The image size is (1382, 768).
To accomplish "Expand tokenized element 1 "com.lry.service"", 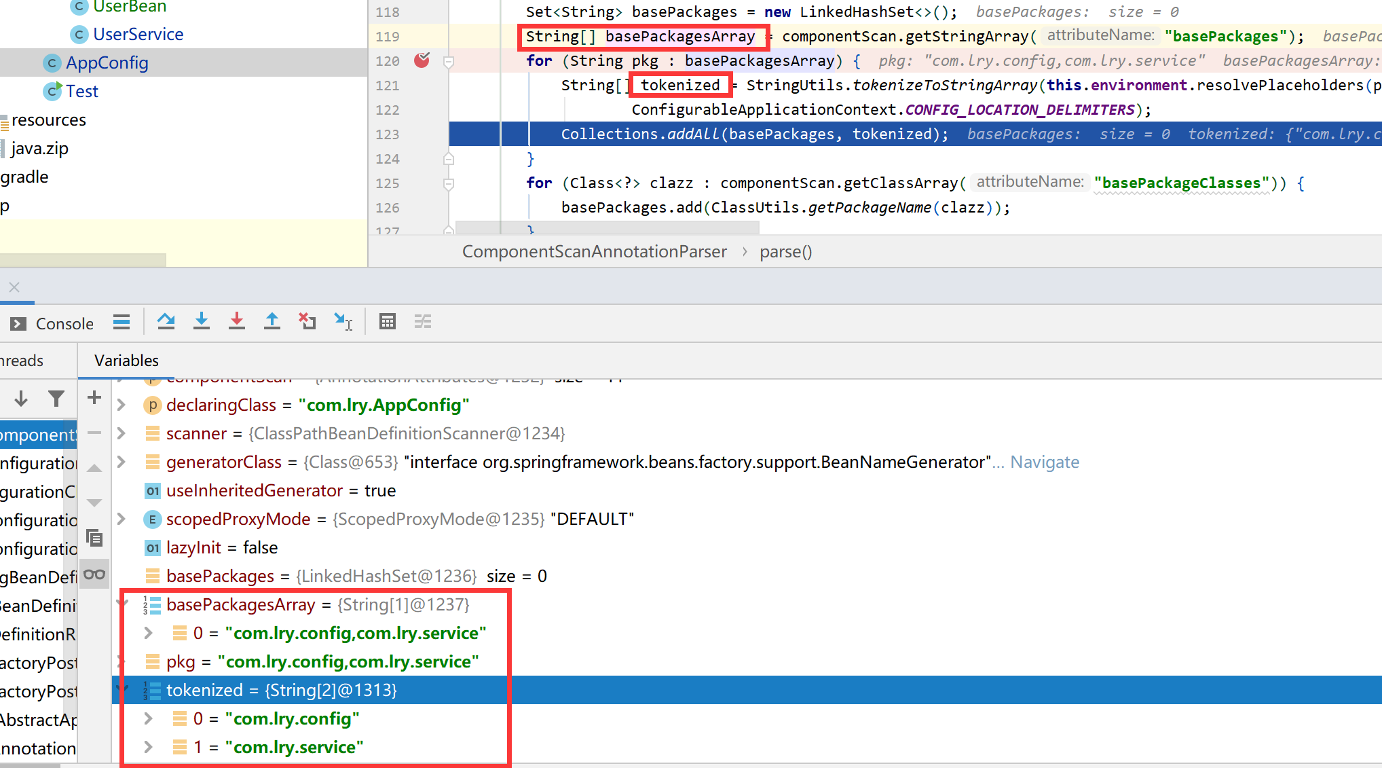I will pyautogui.click(x=149, y=747).
